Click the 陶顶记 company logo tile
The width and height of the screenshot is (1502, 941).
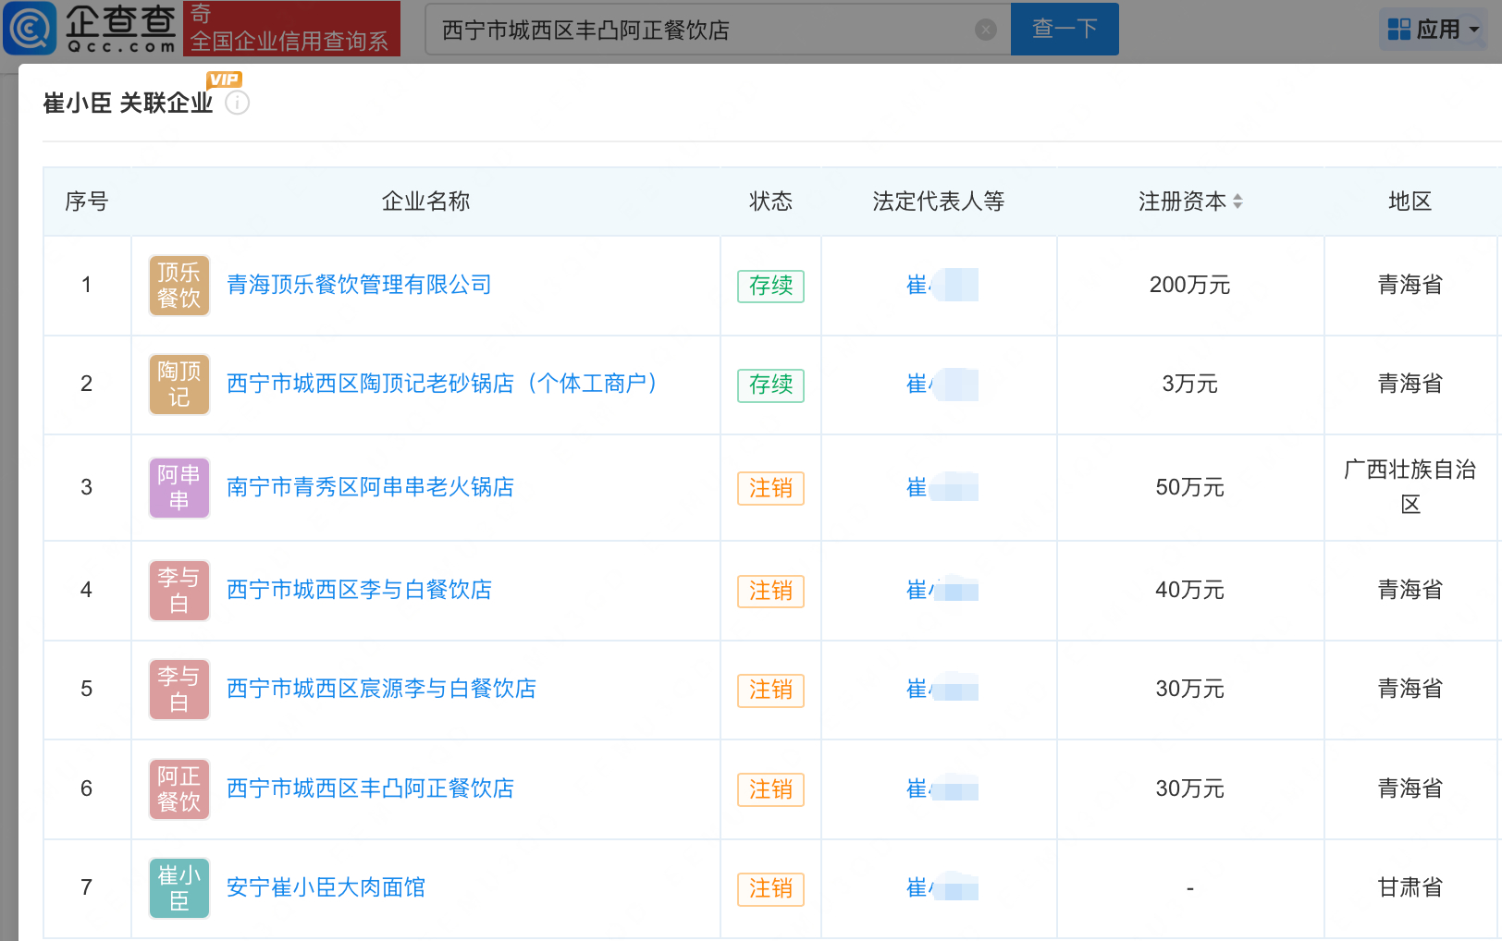(179, 385)
